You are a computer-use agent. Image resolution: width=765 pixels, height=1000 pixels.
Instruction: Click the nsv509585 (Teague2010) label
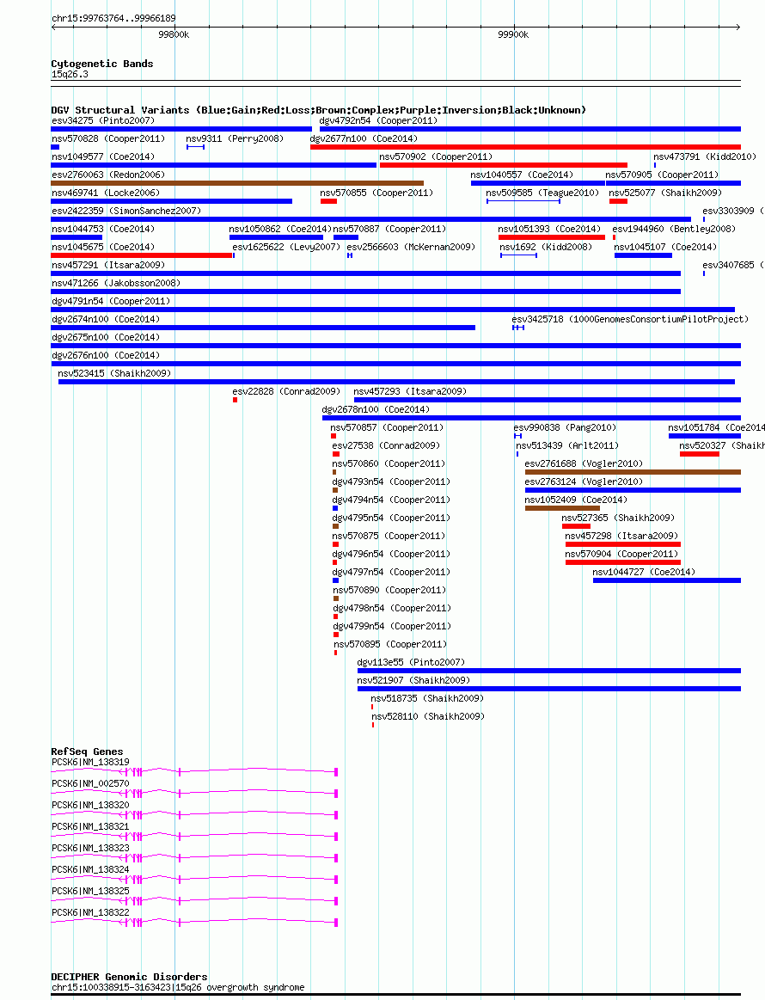(x=542, y=193)
